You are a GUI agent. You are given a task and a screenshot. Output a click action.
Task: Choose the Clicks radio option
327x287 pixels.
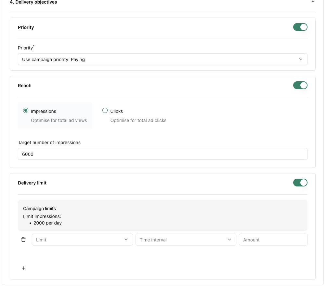(105, 111)
